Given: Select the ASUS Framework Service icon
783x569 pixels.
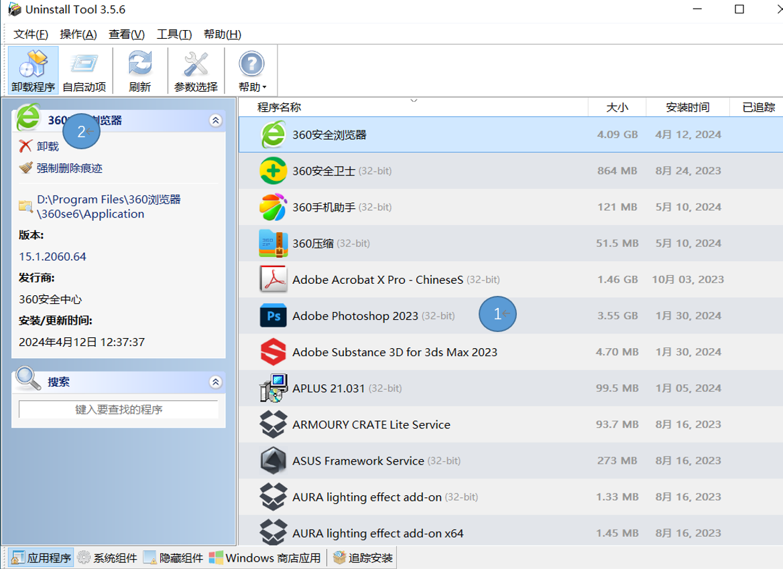Looking at the screenshot, I should coord(273,461).
